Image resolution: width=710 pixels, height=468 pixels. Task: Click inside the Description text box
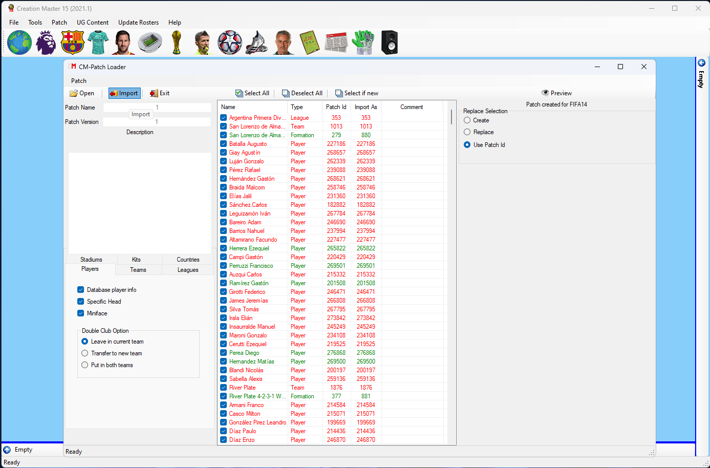pos(140,203)
